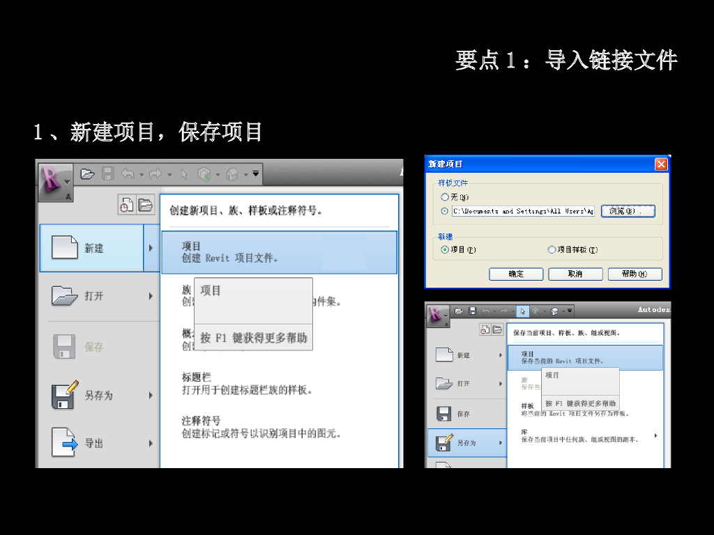The height and width of the screenshot is (535, 714).
Task: Click the Save disk icon in the small screenshot's toolbar
Action: pyautogui.click(x=472, y=311)
